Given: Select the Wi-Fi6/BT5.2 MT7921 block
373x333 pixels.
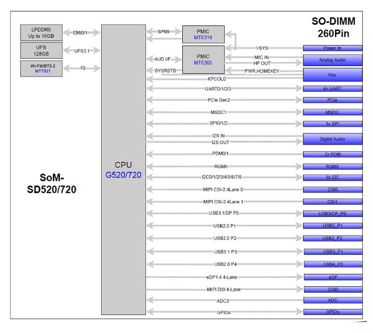Looking at the screenshot, I should [x=40, y=68].
